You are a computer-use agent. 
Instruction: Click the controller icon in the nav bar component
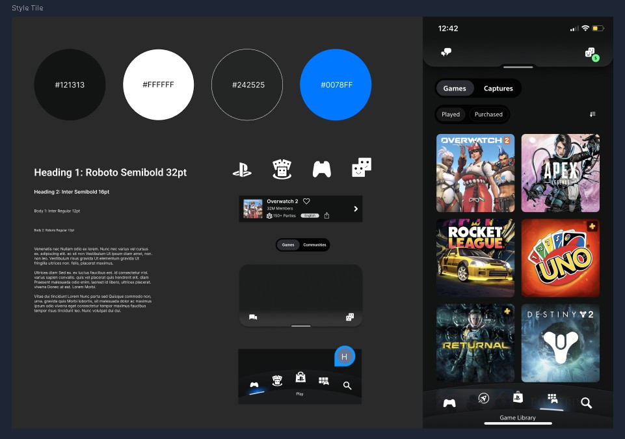[x=254, y=385]
